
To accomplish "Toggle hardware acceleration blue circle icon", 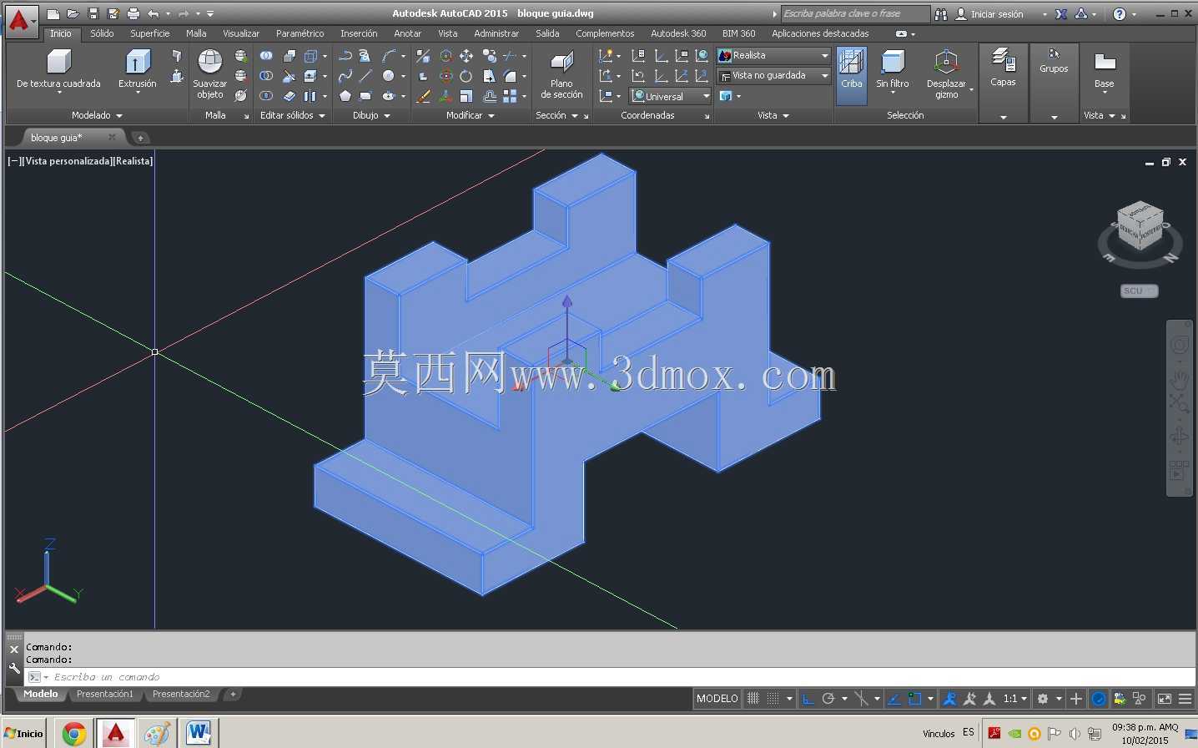I will 1099,699.
